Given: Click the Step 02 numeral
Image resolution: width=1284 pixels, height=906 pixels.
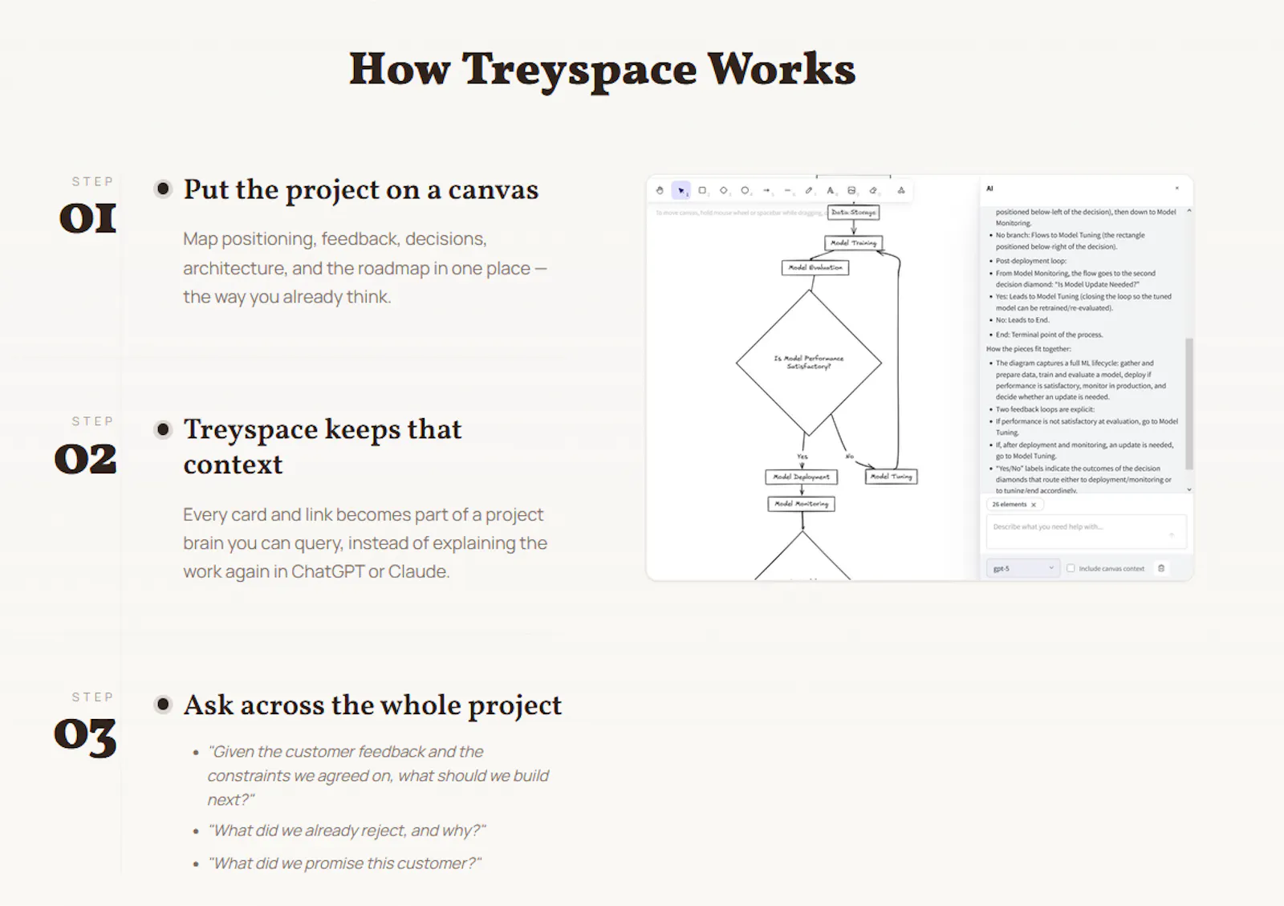Looking at the screenshot, I should pyautogui.click(x=86, y=459).
